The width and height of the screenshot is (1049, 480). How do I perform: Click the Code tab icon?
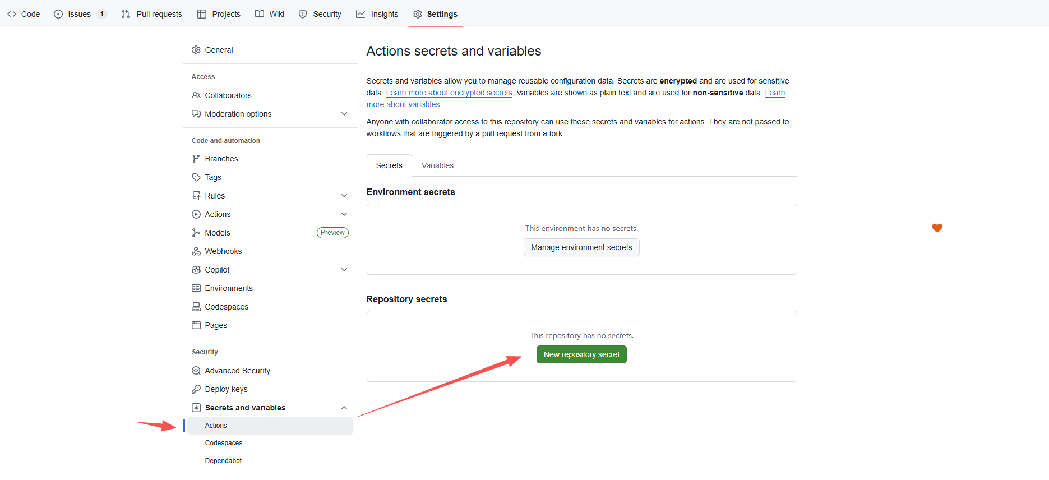pyautogui.click(x=12, y=14)
